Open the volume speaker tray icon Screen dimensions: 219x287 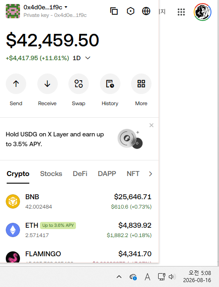[172, 277]
